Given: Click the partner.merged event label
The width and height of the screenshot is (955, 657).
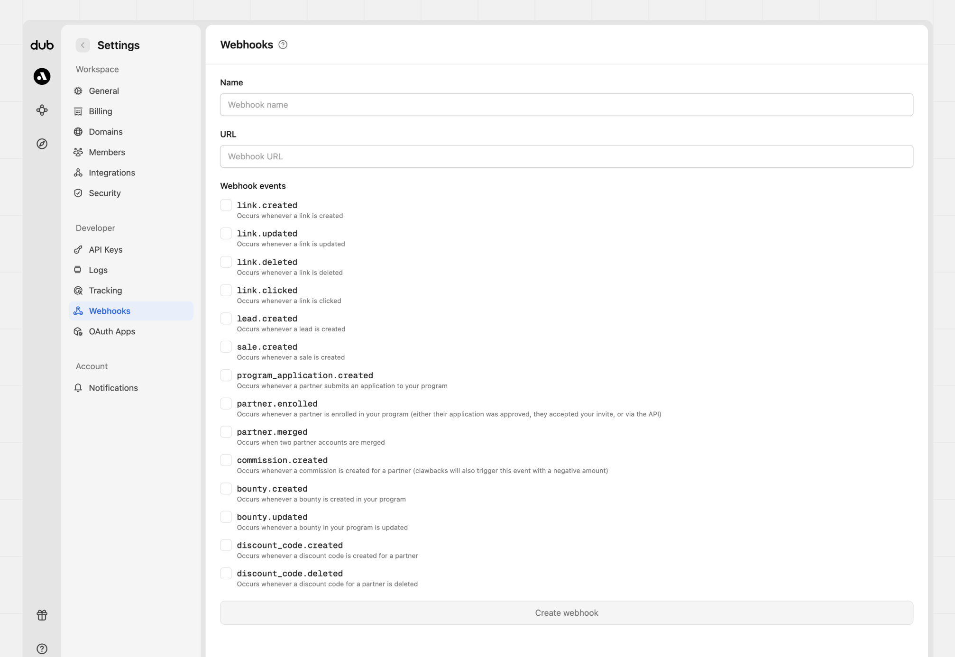Looking at the screenshot, I should pos(272,432).
